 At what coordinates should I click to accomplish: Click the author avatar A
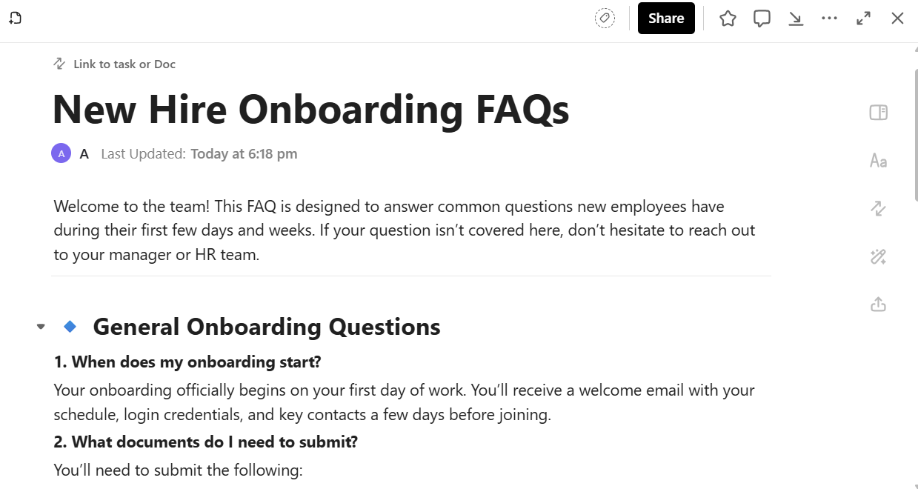coord(61,153)
